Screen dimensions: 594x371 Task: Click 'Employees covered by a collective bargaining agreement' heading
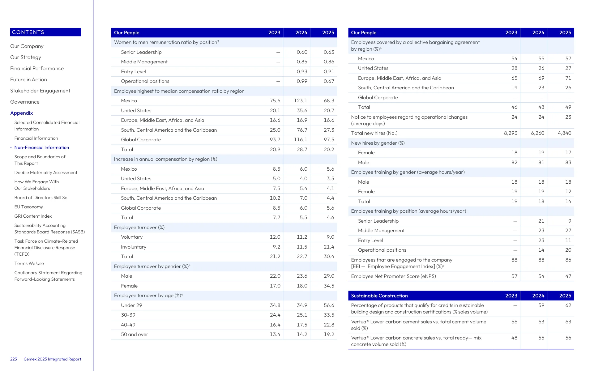415,46
